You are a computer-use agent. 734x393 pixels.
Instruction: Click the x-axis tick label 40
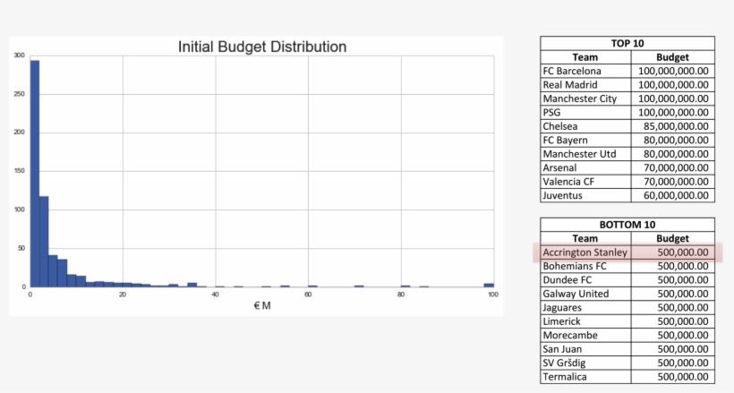coord(215,295)
